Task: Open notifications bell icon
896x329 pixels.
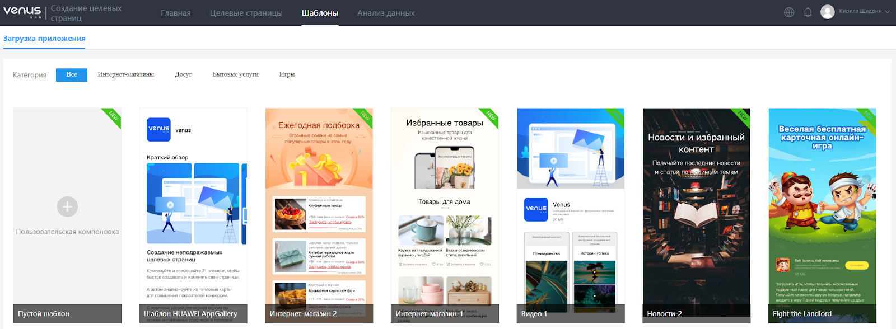Action: tap(808, 12)
